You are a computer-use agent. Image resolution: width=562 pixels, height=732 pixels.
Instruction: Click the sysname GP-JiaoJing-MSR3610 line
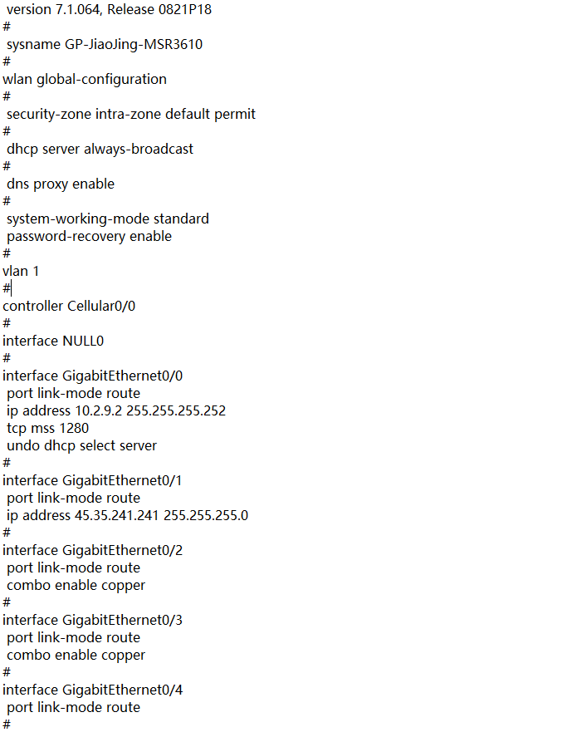coord(105,44)
